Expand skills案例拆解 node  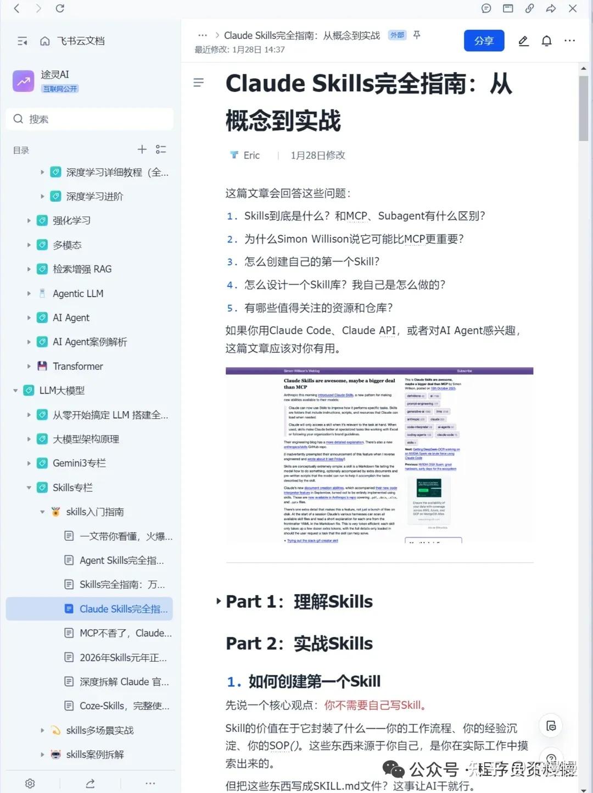coord(42,754)
